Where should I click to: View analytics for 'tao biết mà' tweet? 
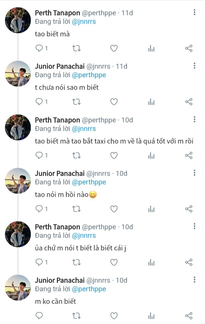151,48
